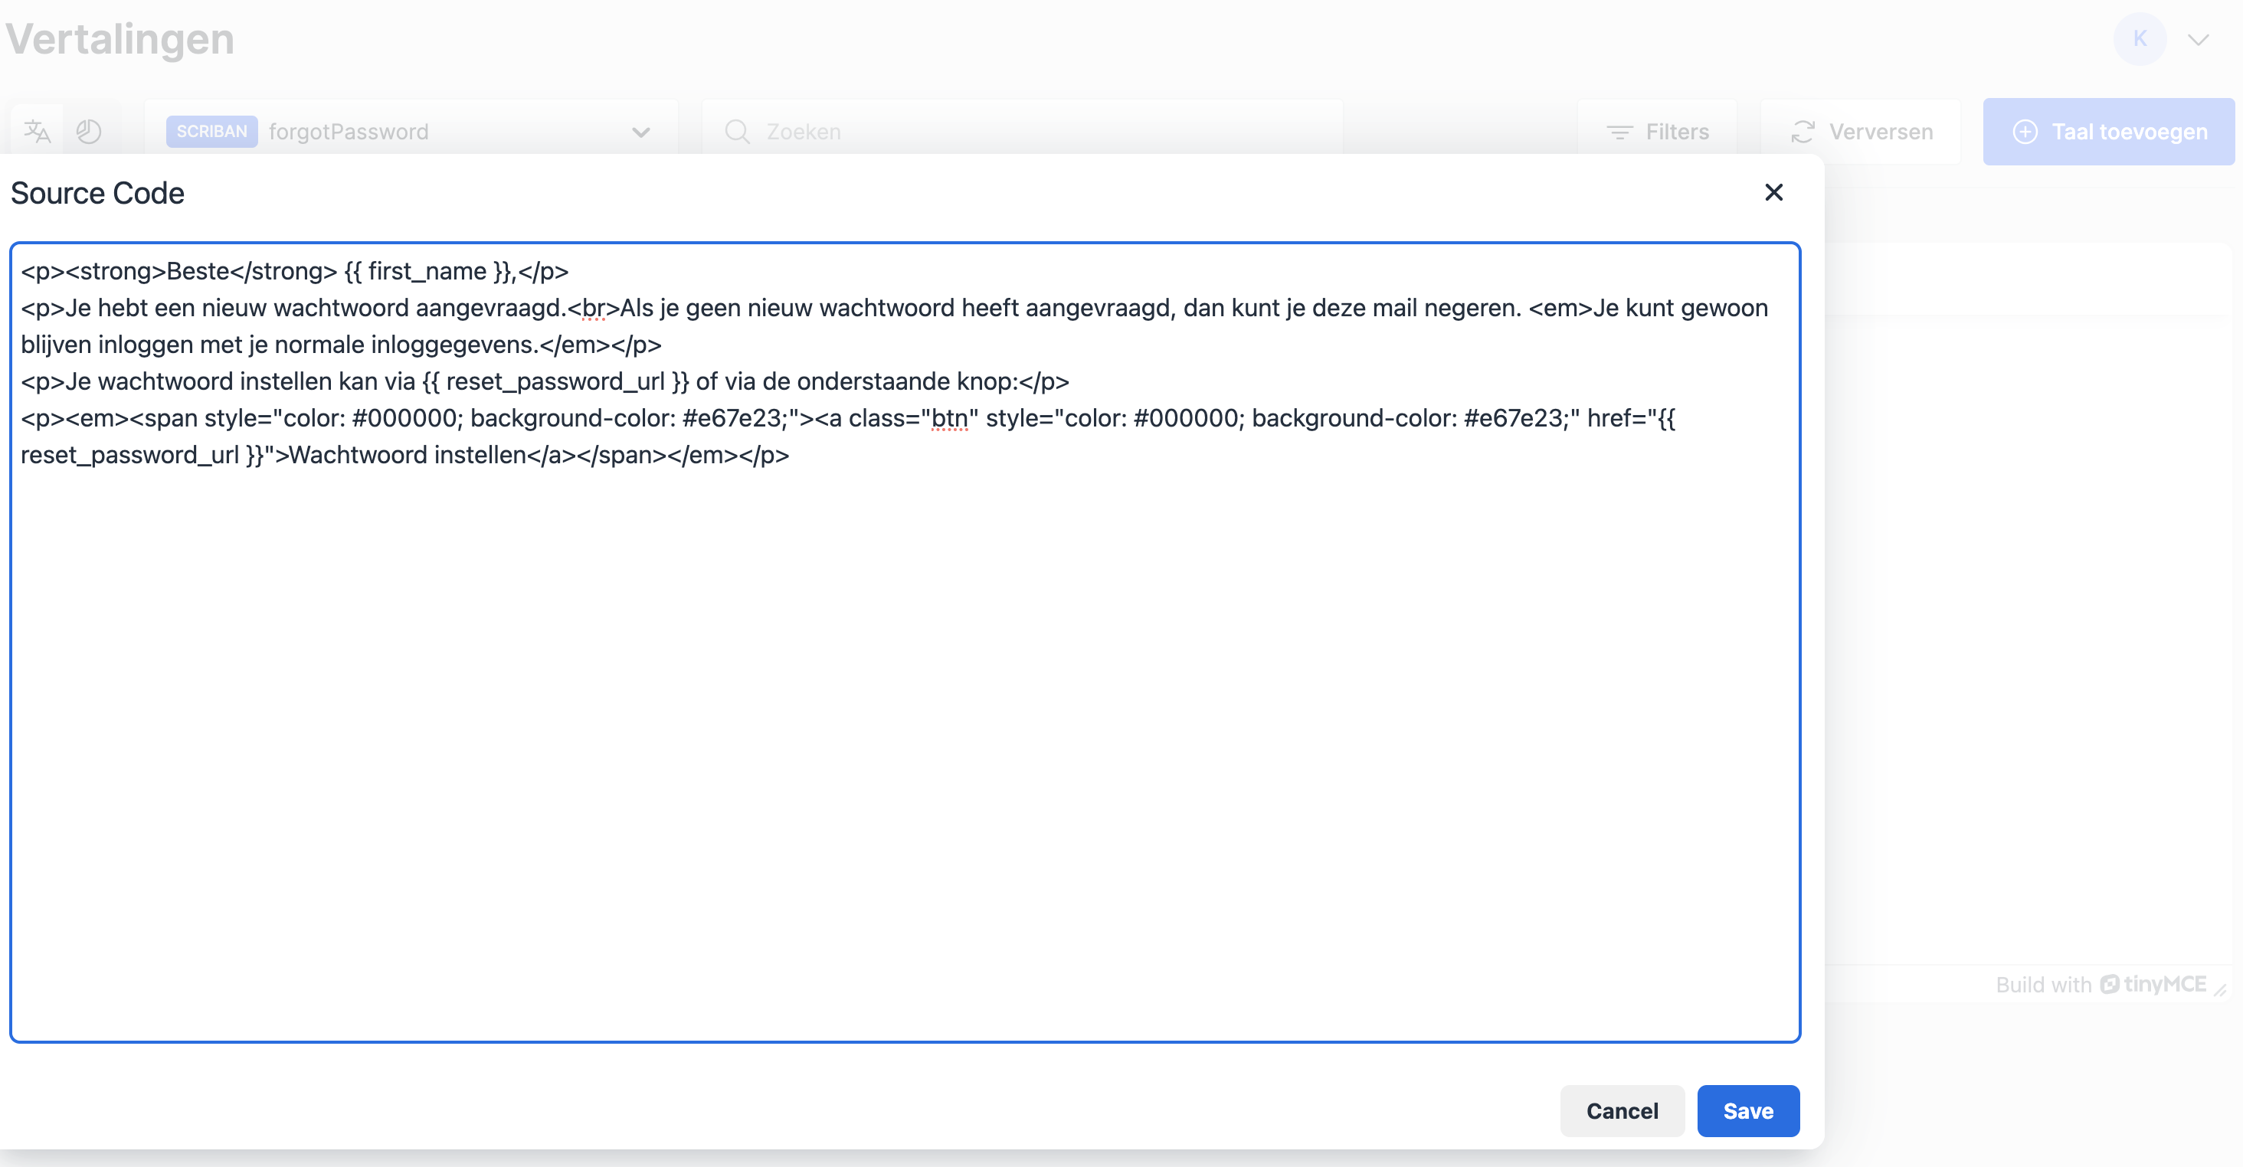Switch to the pie chart statistics view
Viewport: 2243px width, 1167px height.
pos(89,132)
